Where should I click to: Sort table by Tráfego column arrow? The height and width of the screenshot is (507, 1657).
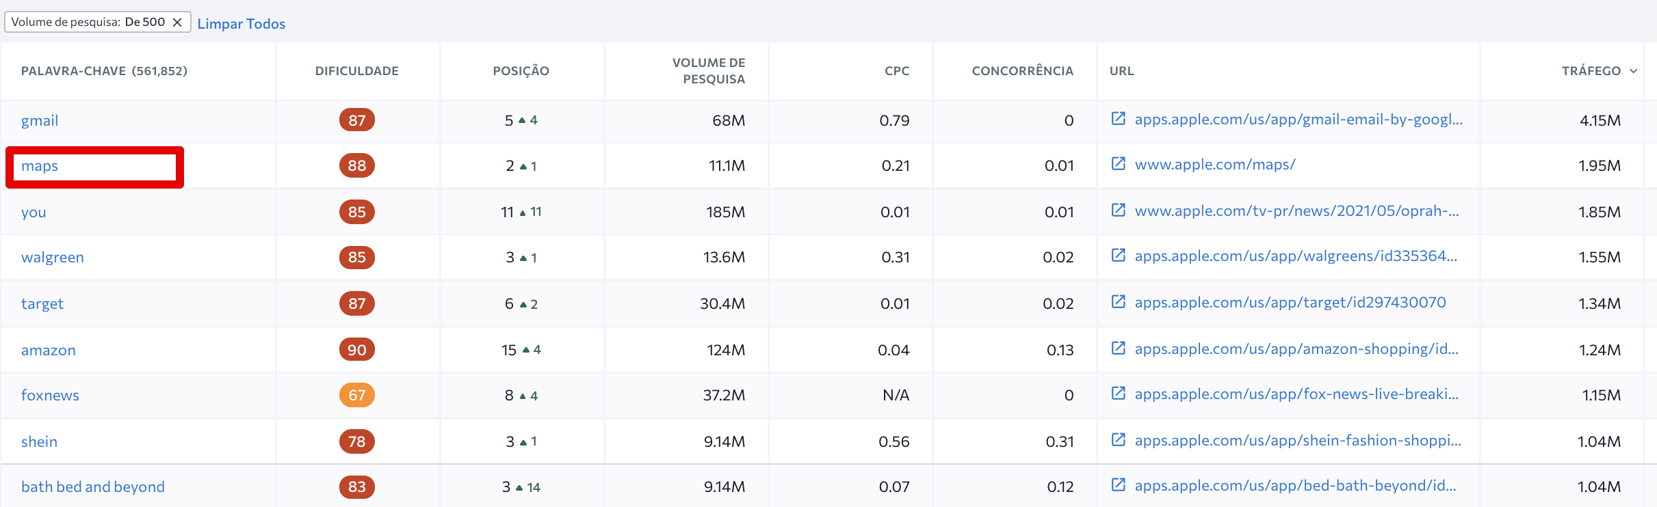[1633, 71]
